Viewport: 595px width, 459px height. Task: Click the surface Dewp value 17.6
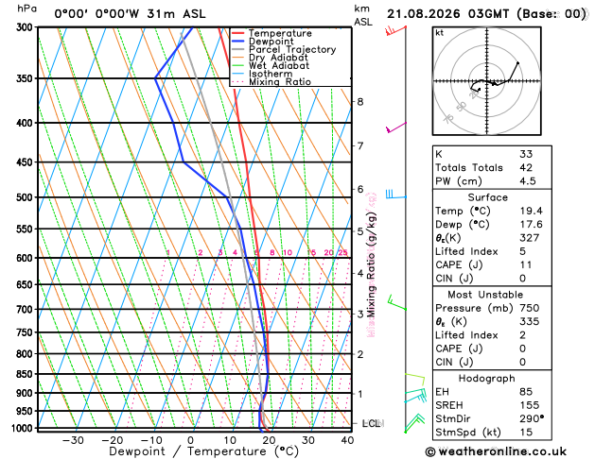[x=532, y=225]
